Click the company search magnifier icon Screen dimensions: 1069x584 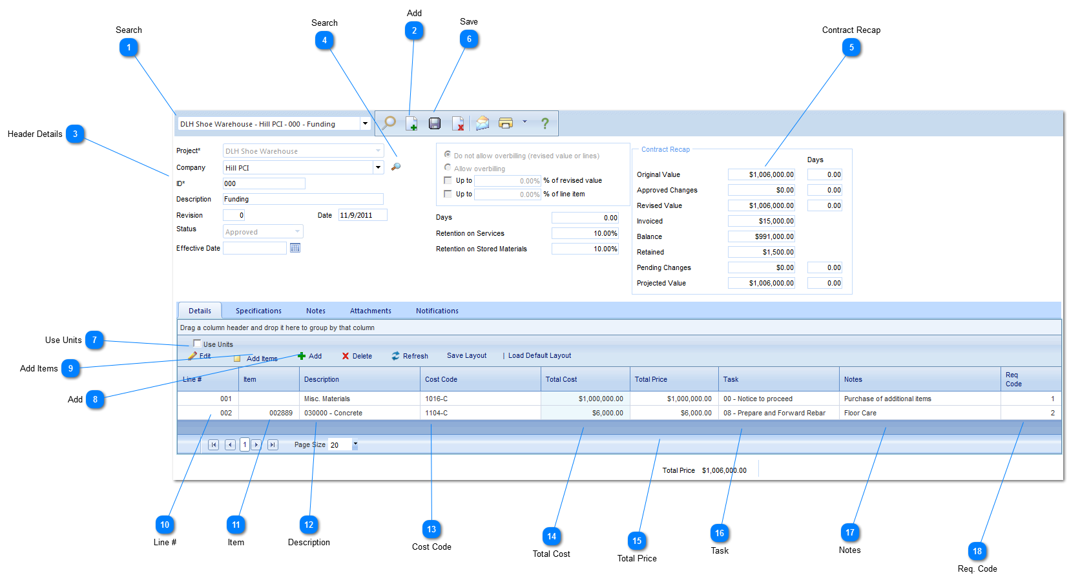tap(396, 167)
